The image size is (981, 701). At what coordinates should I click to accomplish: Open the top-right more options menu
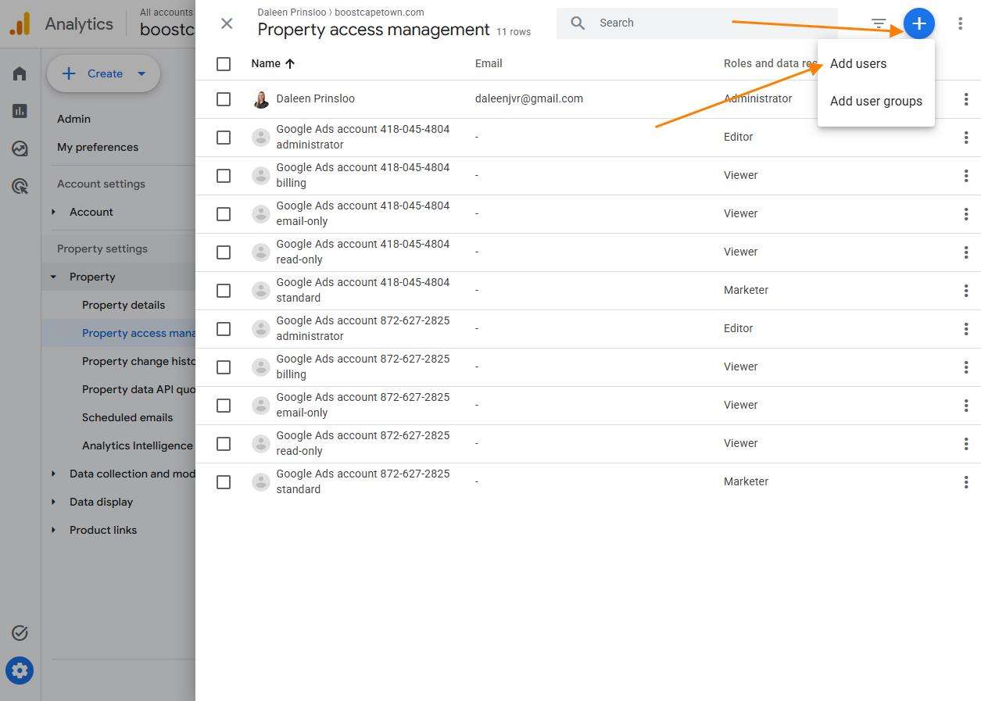[x=960, y=23]
